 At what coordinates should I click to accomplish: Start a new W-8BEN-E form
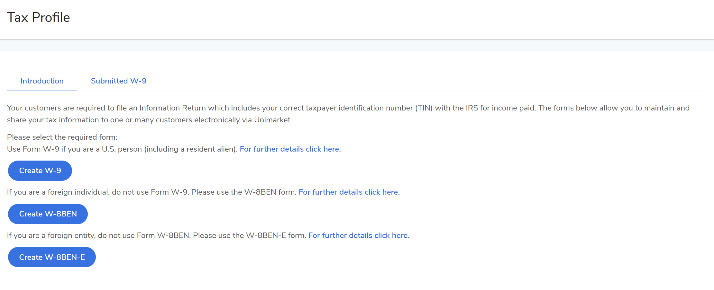[x=52, y=257]
